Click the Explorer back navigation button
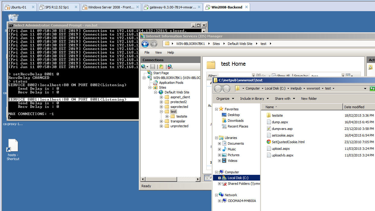This screenshot has width=375, height=211. coord(218,88)
